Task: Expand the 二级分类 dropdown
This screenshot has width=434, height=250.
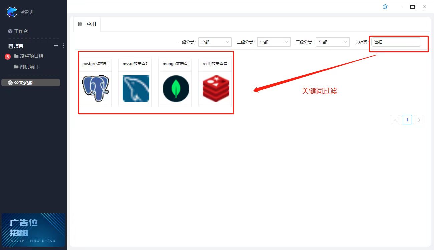Action: pyautogui.click(x=274, y=42)
